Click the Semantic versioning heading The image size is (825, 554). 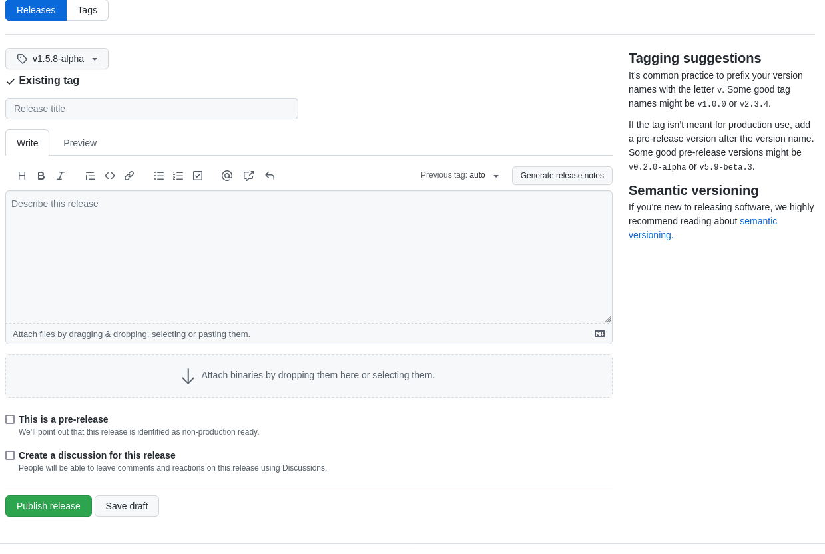point(693,190)
